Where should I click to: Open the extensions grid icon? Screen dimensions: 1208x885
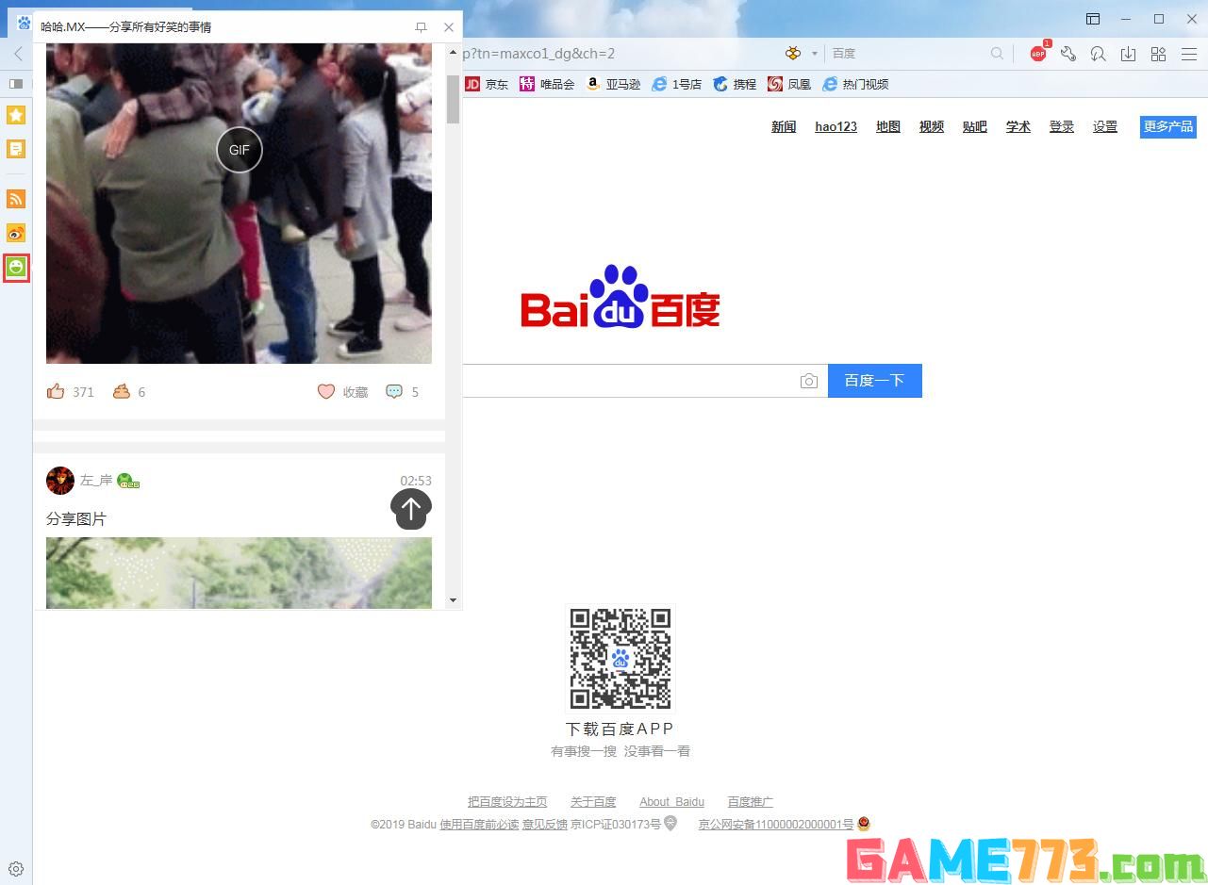(x=1158, y=54)
